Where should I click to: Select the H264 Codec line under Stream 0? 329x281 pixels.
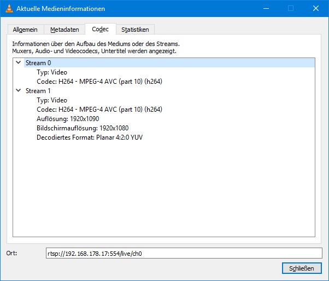pyautogui.click(x=99, y=82)
